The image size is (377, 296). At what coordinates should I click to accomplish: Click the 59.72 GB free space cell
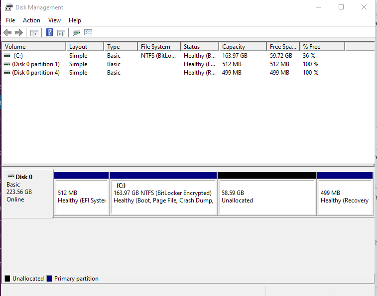[x=281, y=56]
